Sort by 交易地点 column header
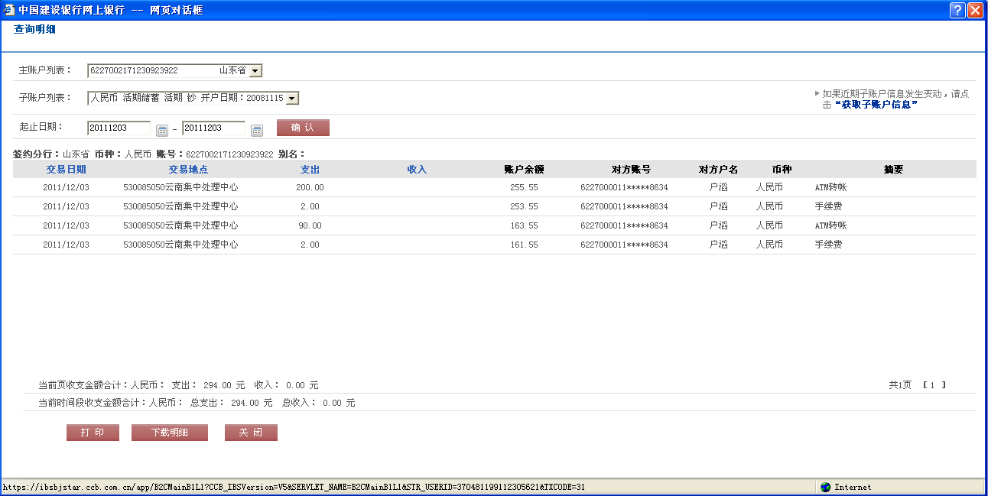This screenshot has width=988, height=496. [x=188, y=170]
